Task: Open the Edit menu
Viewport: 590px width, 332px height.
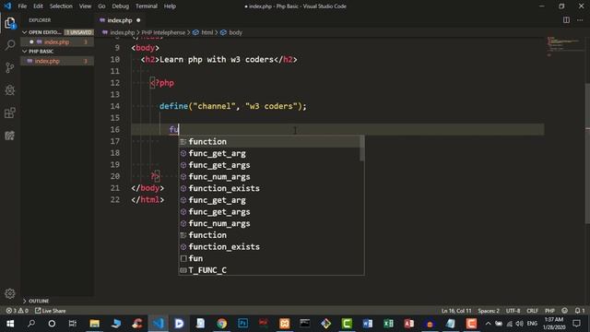Action: click(x=38, y=6)
